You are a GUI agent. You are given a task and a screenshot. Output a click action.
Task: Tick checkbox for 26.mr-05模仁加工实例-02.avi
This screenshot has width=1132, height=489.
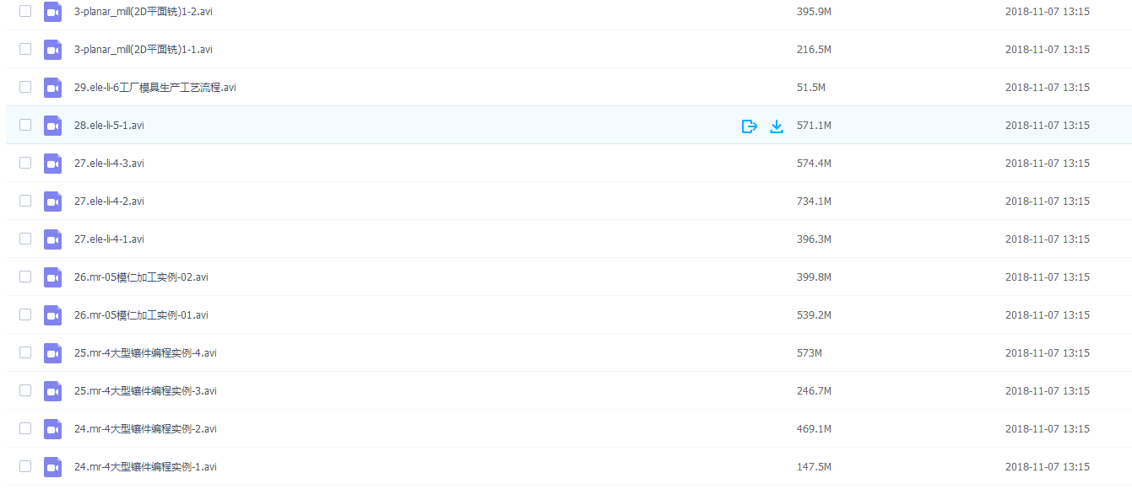[x=25, y=277]
